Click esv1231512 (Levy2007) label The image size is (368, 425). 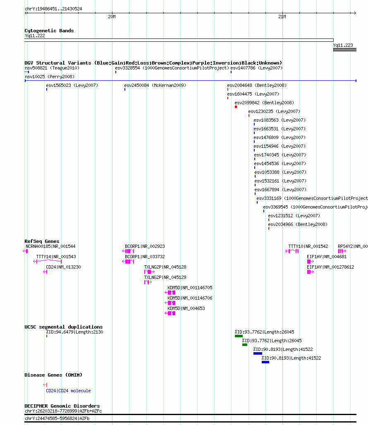coord(294,216)
